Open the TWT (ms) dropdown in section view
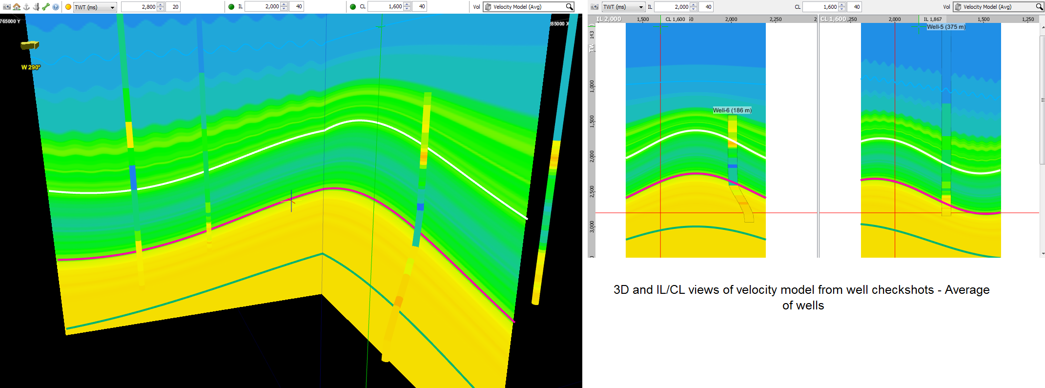 [623, 7]
